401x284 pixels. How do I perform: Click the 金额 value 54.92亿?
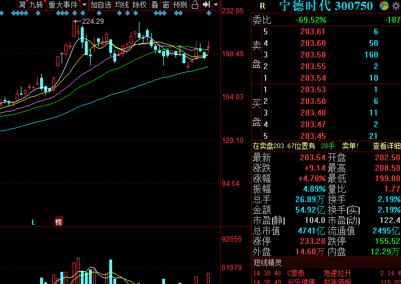click(310, 210)
